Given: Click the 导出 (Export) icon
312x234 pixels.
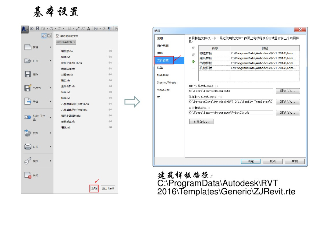Looking at the screenshot, I should pyautogui.click(x=28, y=101).
